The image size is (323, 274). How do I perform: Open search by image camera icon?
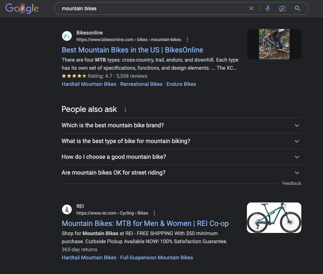coord(283,8)
